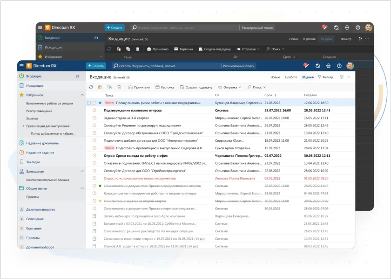The image size is (391, 279).
Task: Collapse the Избранное section
Action: click(x=82, y=95)
